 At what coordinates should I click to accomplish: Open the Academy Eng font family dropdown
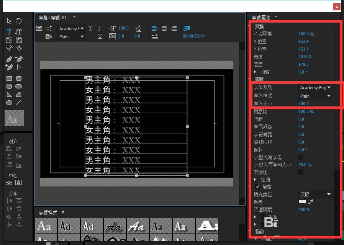315,88
